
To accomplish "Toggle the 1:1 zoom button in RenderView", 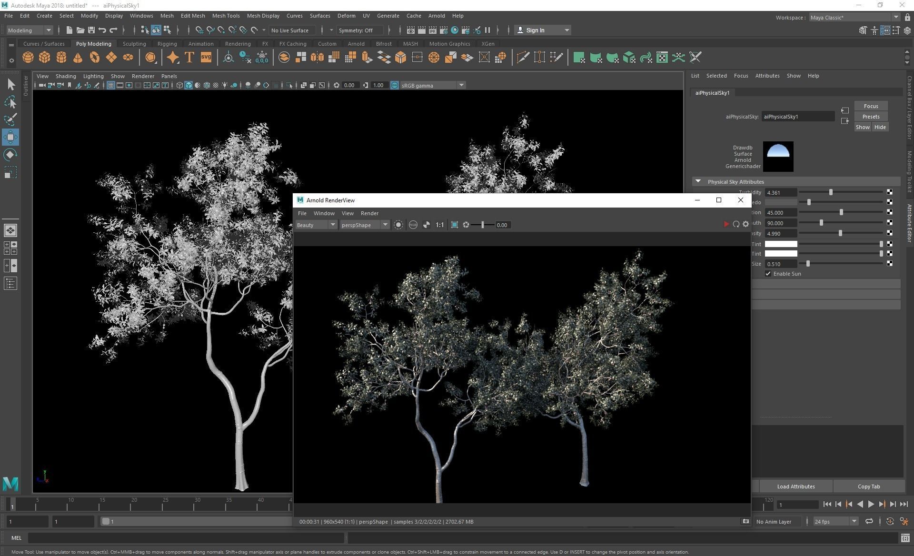I will pos(439,225).
